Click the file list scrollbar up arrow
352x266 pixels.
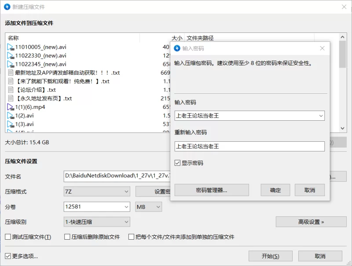click(342, 37)
